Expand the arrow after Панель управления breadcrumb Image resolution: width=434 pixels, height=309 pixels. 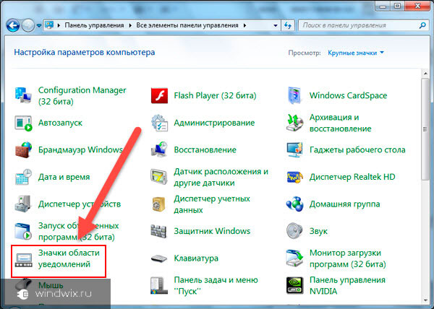pyautogui.click(x=130, y=25)
